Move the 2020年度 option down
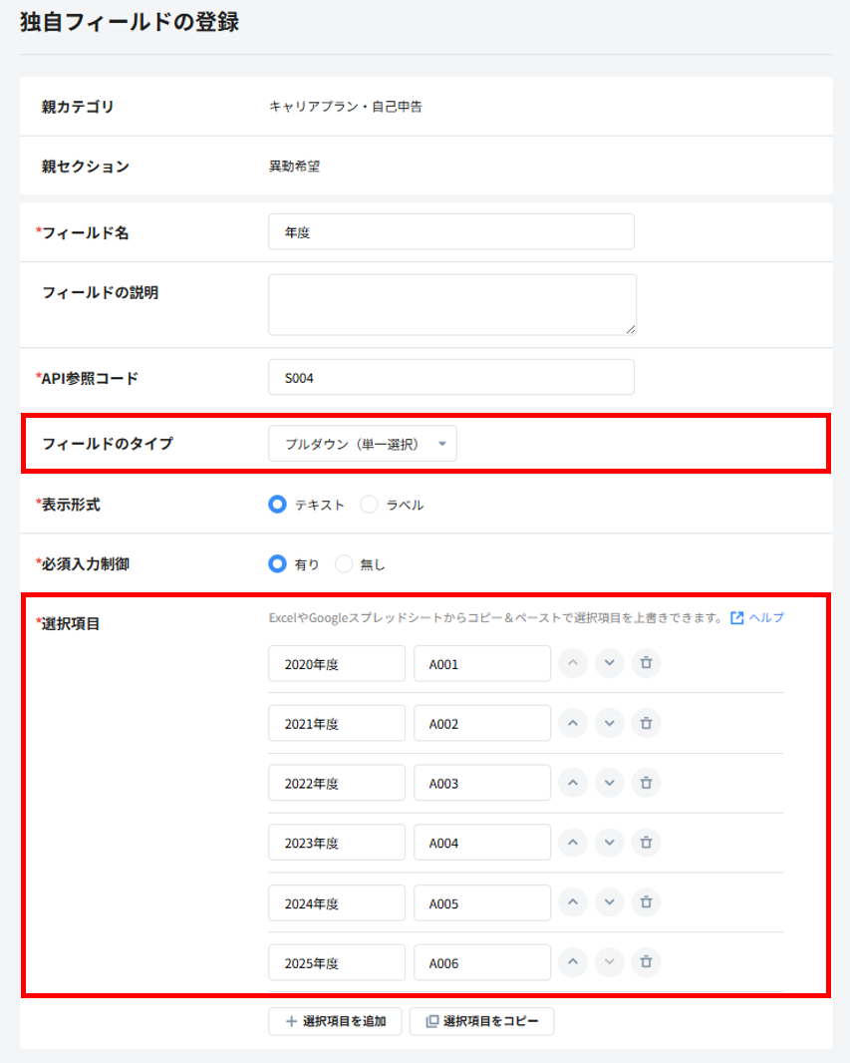Screen dimensions: 850x1063 click(609, 663)
